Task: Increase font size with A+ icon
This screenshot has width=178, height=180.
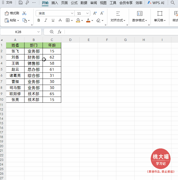Action: [x=95, y=13]
